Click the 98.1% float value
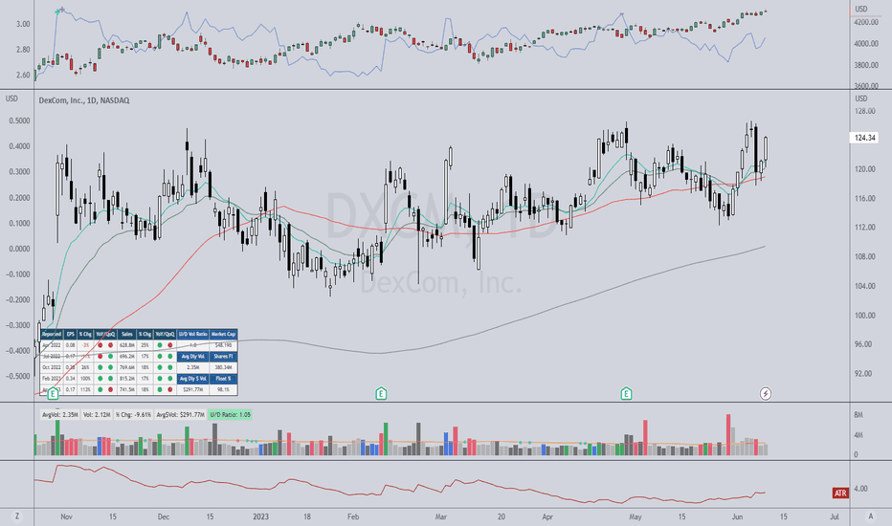 223,389
